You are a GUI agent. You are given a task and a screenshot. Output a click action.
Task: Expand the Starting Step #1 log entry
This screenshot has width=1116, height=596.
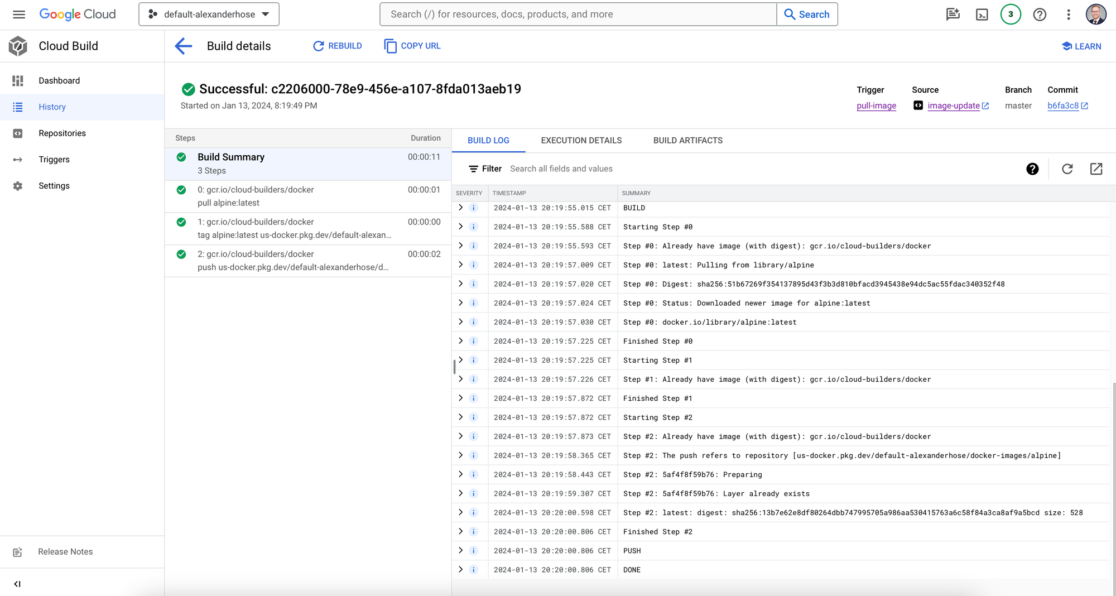coord(461,360)
